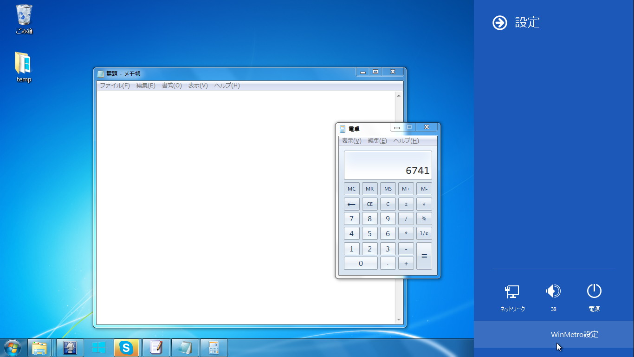The height and width of the screenshot is (357, 634).
Task: Click digit 7 in Calculator
Action: point(351,218)
